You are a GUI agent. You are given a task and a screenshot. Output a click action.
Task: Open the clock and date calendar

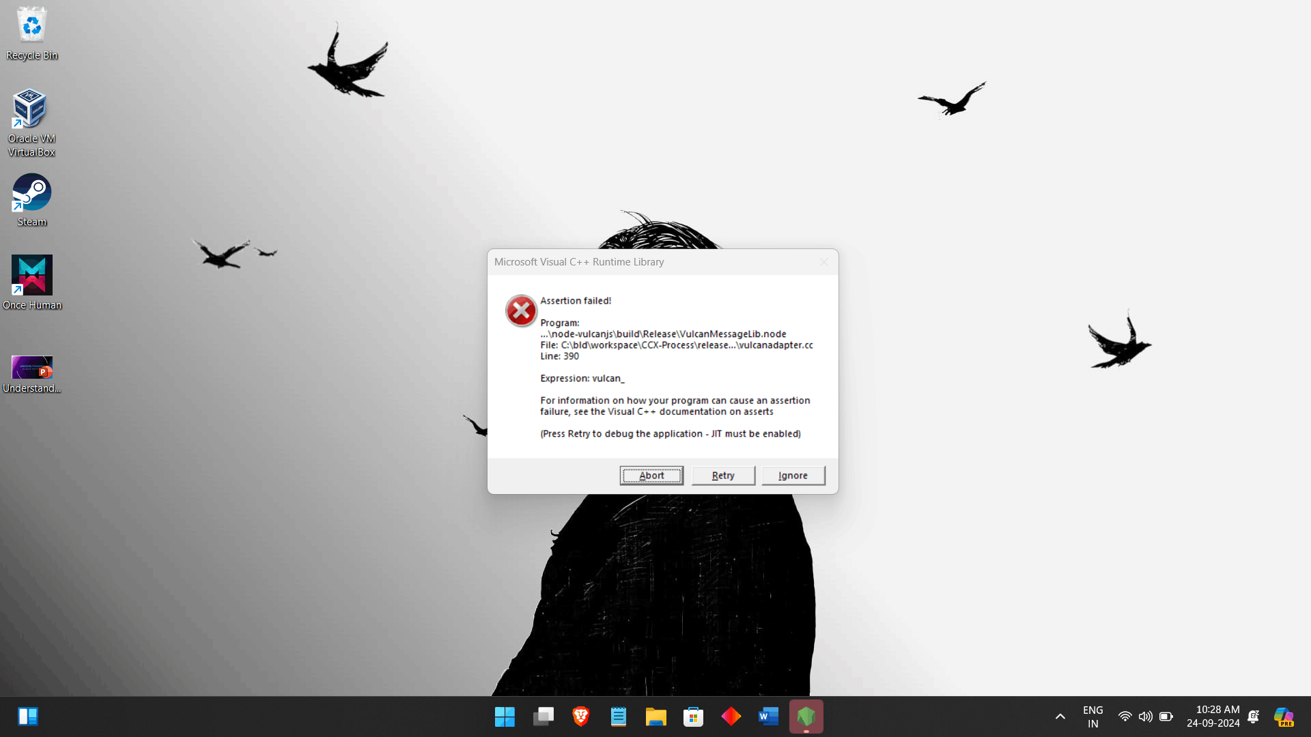pos(1213,717)
